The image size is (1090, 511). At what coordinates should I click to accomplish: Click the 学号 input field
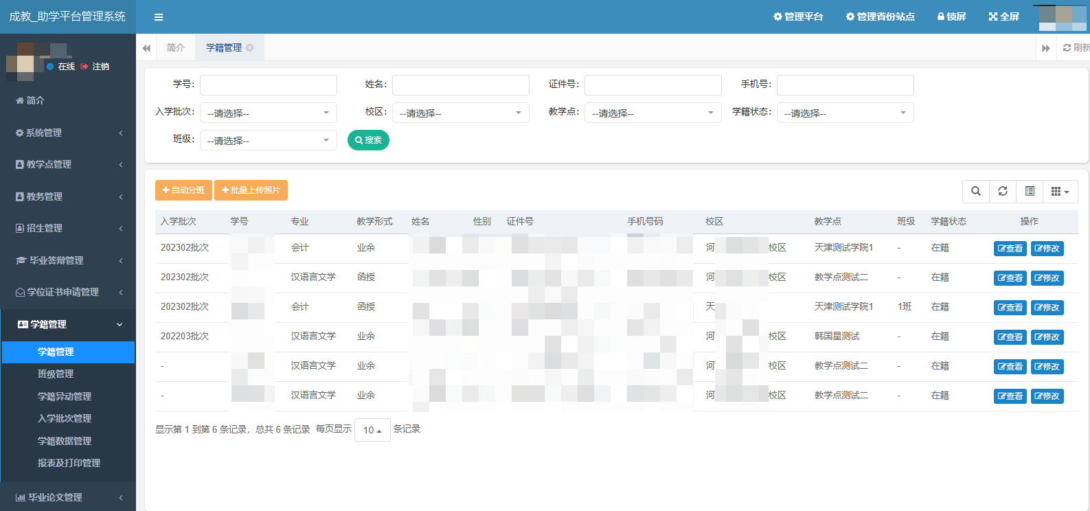(268, 85)
